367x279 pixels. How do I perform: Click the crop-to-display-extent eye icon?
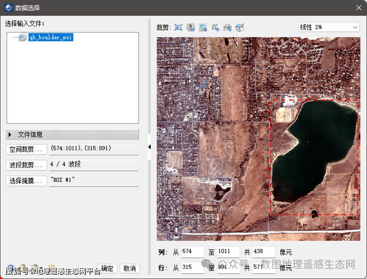191,27
